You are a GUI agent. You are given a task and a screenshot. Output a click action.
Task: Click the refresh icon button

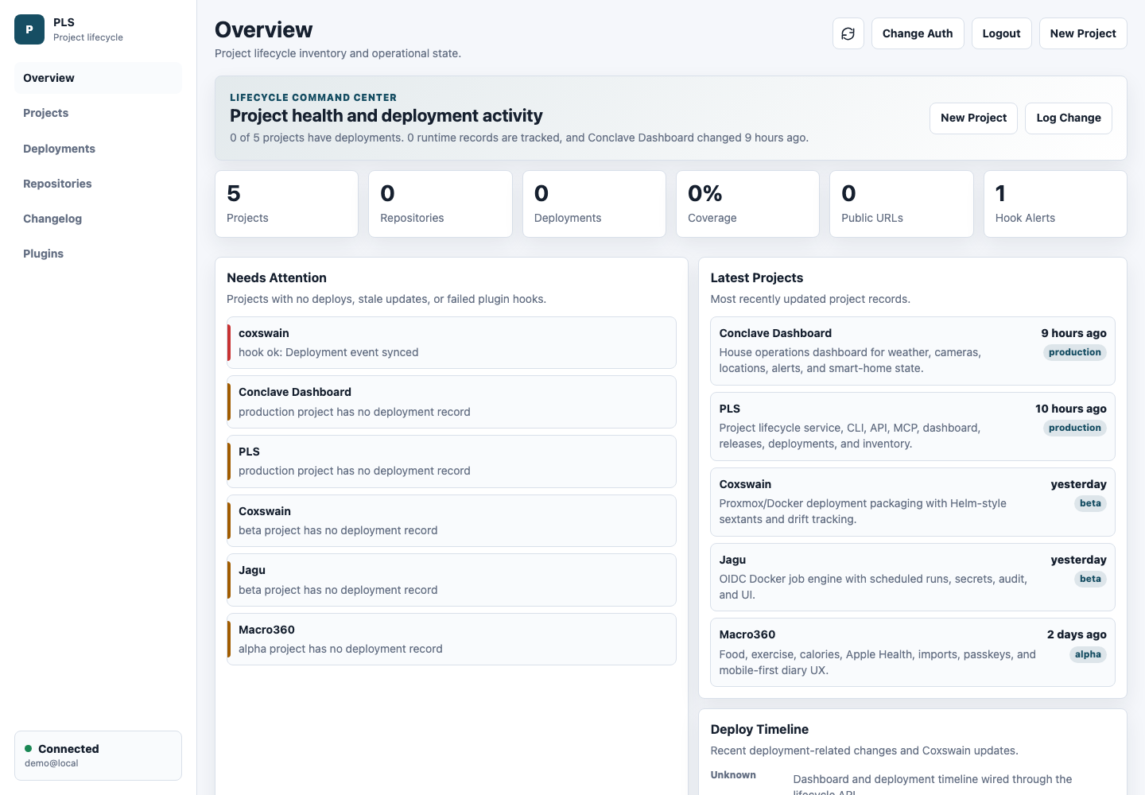(848, 33)
